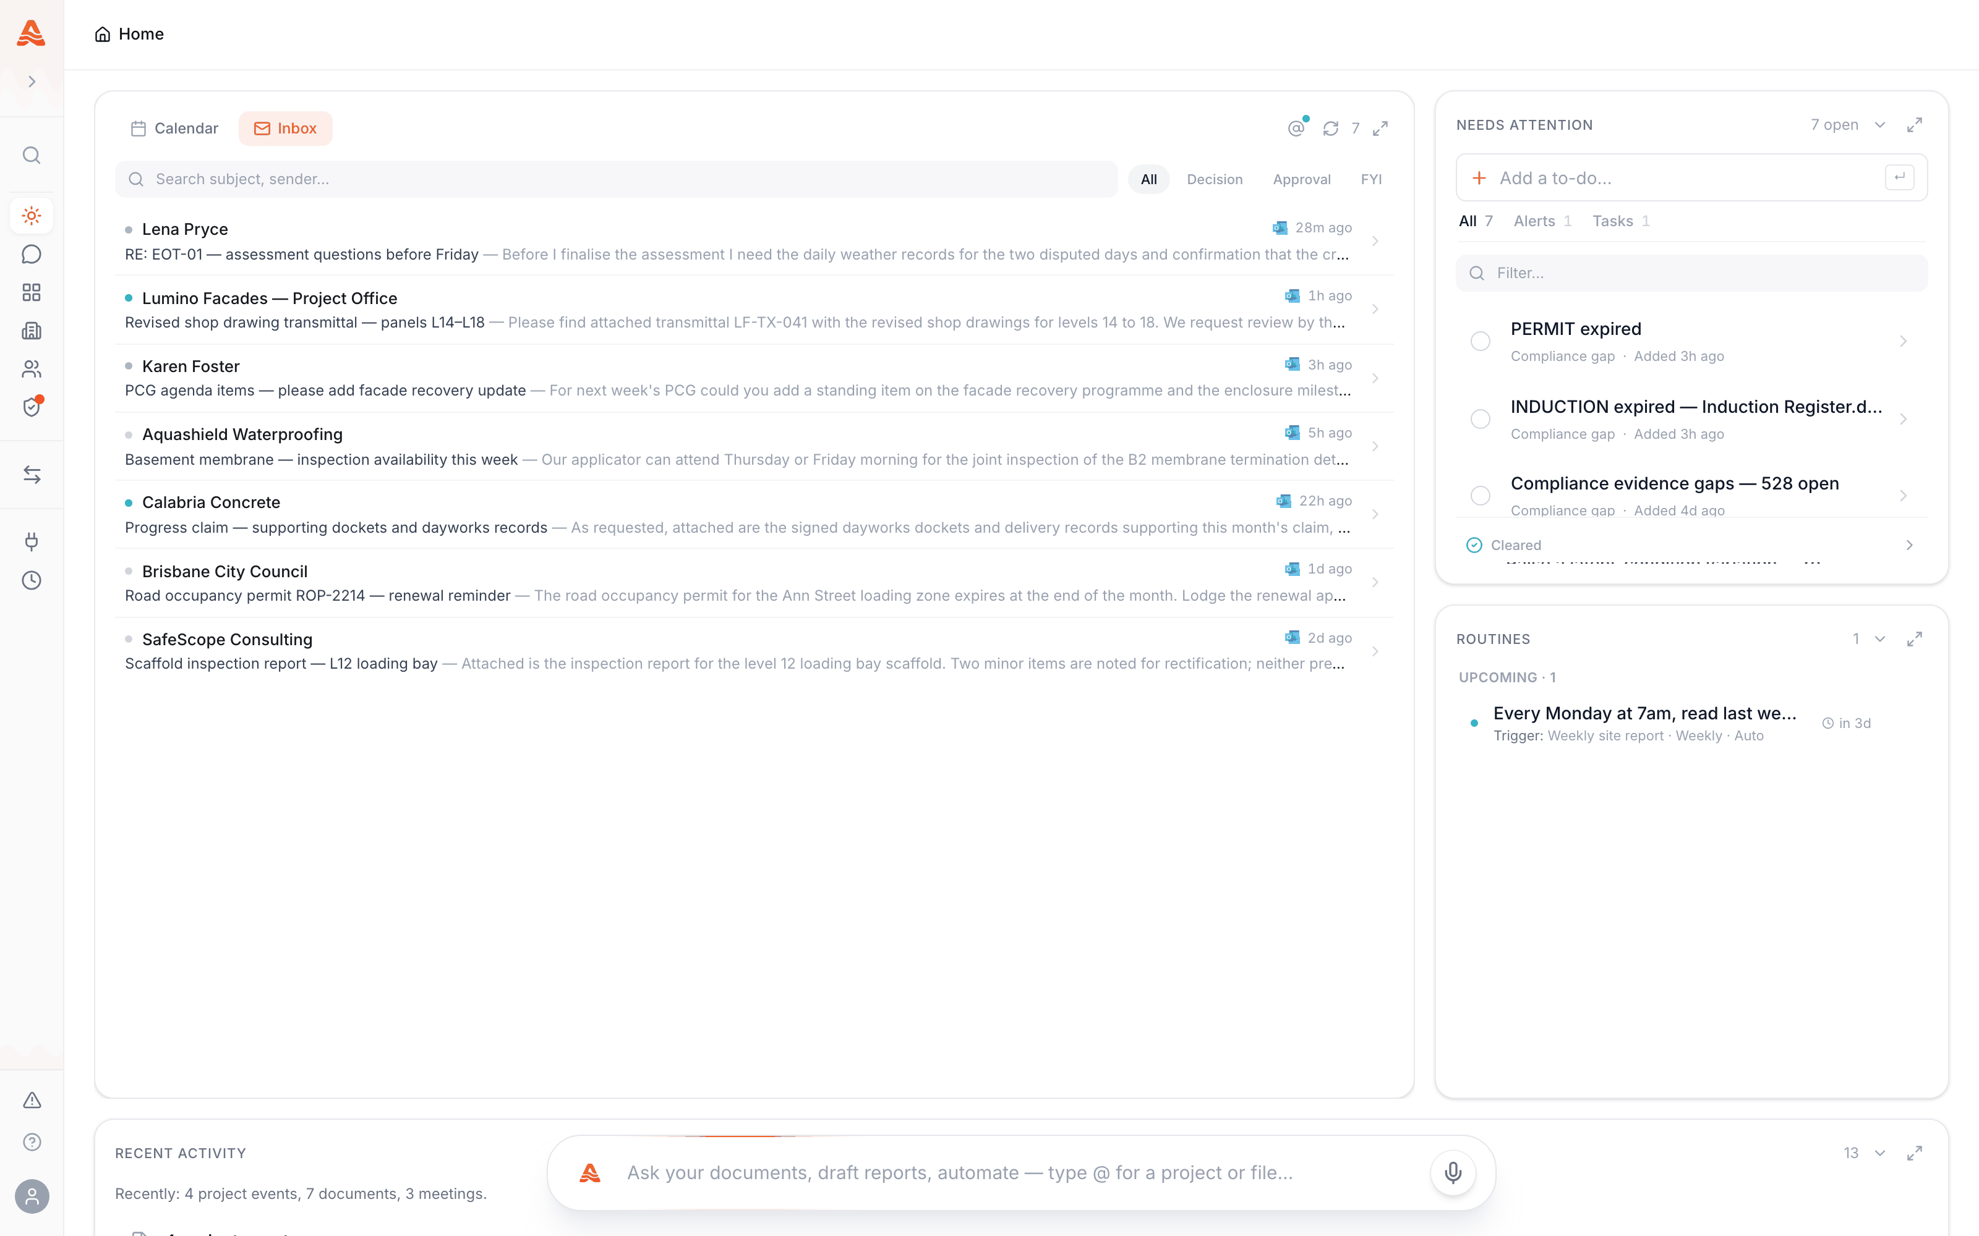
Task: Open Karen Foster PCG agenda email
Action: point(753,378)
